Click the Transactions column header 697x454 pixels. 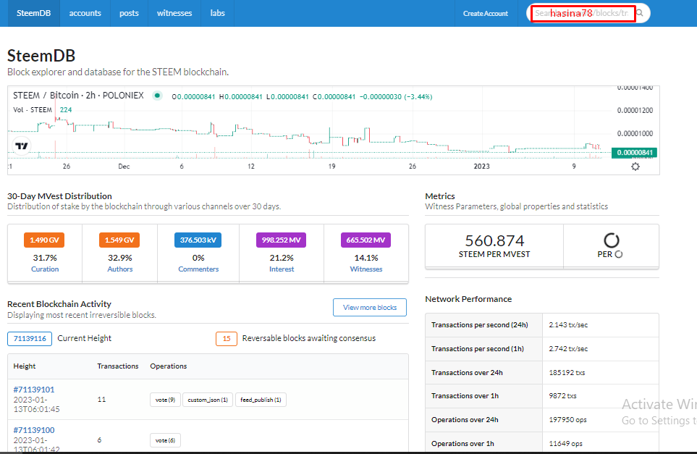pos(118,366)
